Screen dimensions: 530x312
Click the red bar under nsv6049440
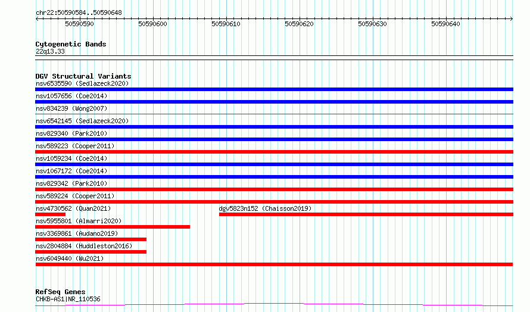274,264
